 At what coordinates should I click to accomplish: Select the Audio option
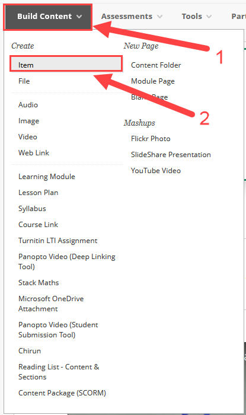28,105
